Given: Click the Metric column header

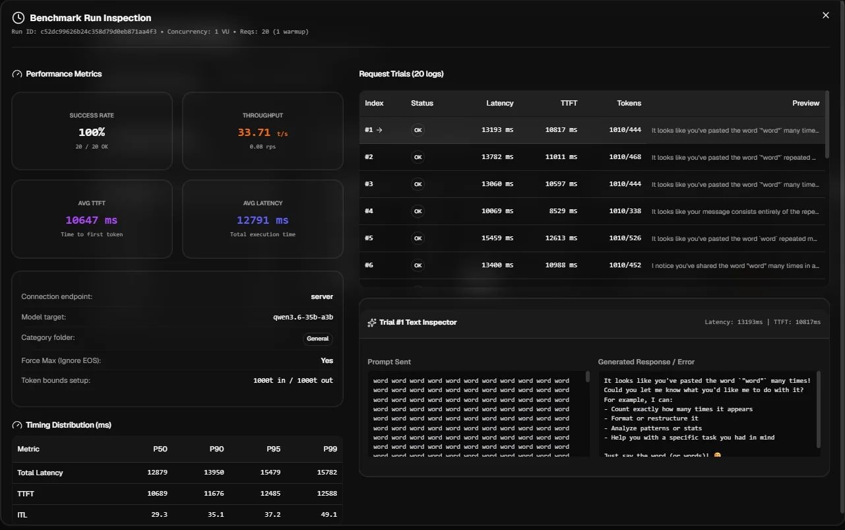Looking at the screenshot, I should pyautogui.click(x=28, y=449).
